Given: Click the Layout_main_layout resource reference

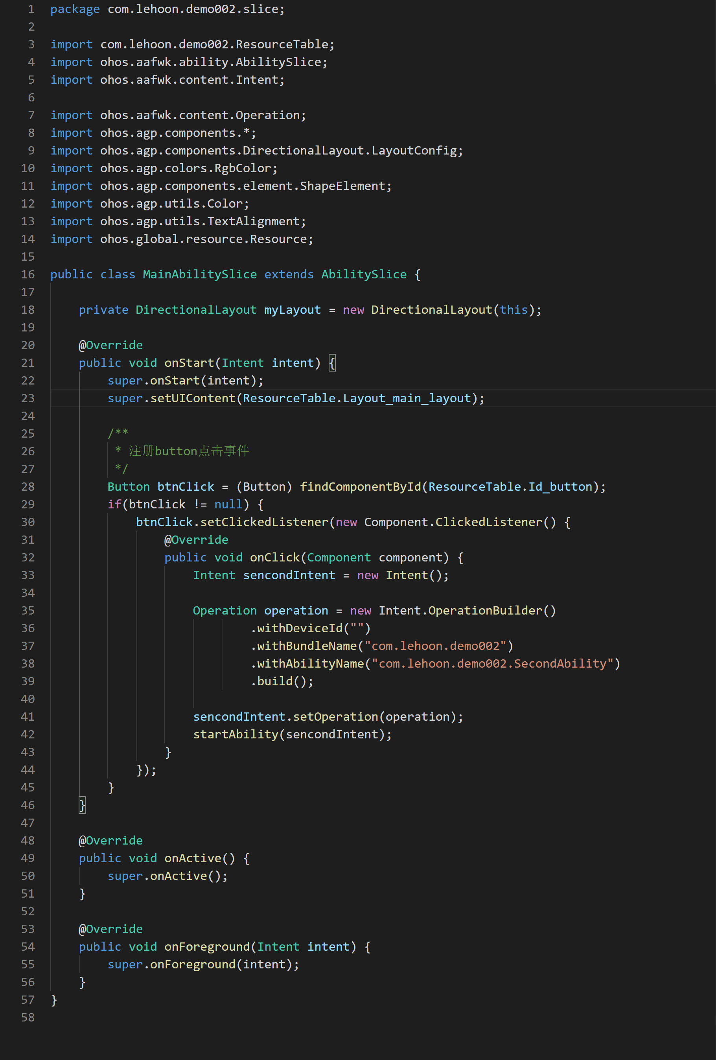Looking at the screenshot, I should point(407,399).
